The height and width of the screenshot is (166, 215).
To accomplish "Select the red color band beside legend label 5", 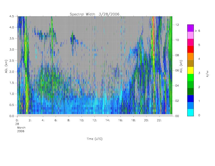I will click(191, 49).
